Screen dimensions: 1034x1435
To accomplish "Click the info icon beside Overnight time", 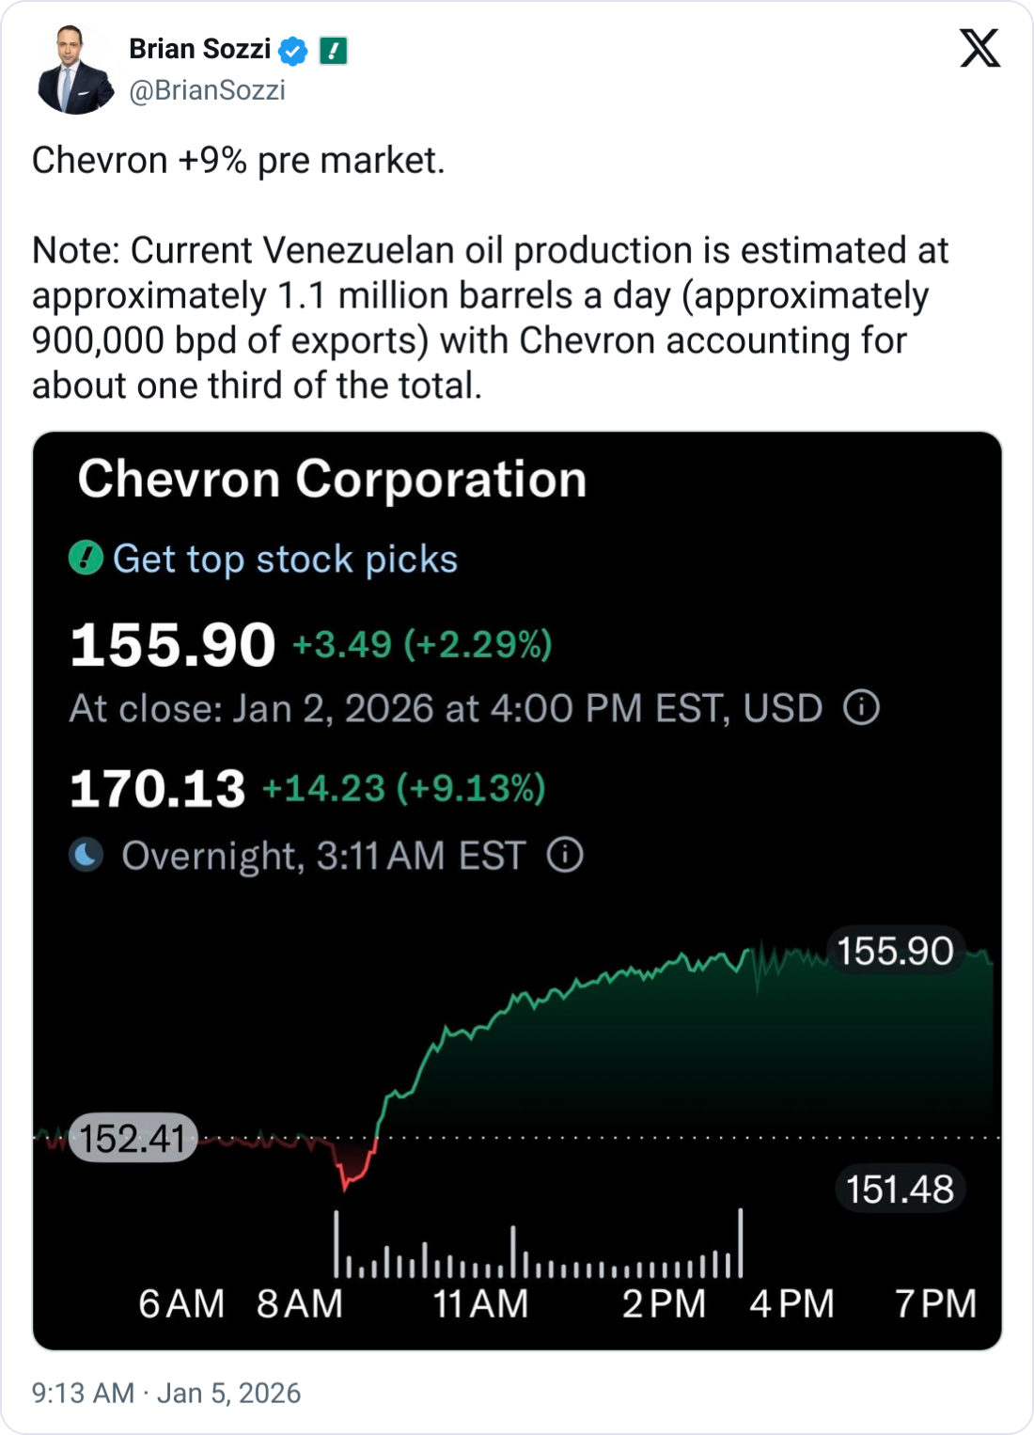I will [x=565, y=856].
